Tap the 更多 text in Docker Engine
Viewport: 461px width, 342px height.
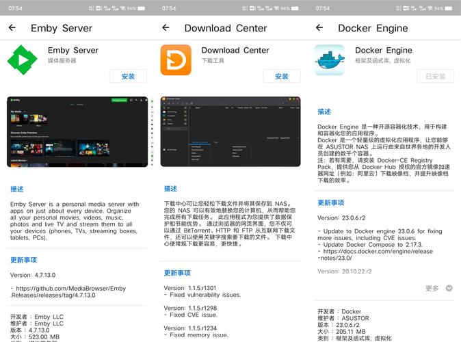[432, 288]
